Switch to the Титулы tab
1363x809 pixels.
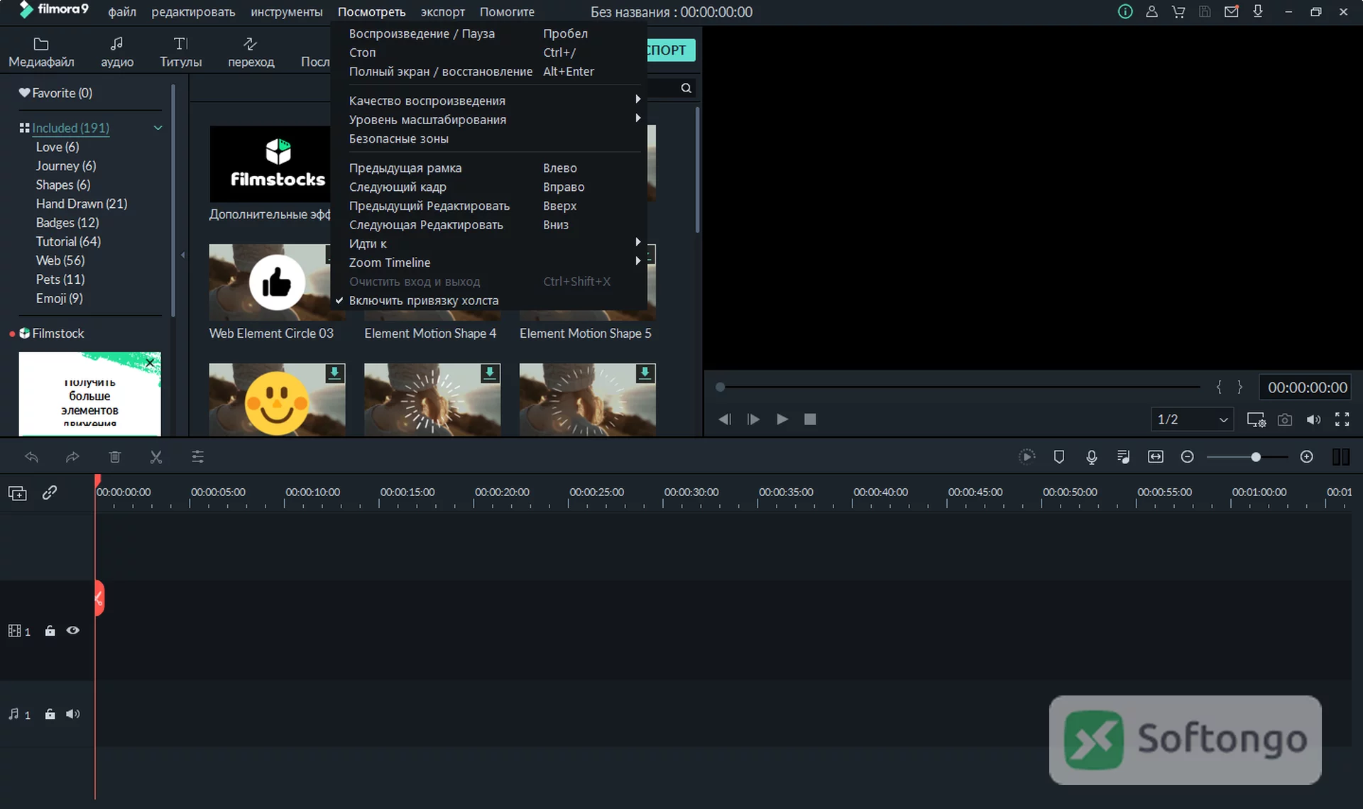tap(180, 53)
